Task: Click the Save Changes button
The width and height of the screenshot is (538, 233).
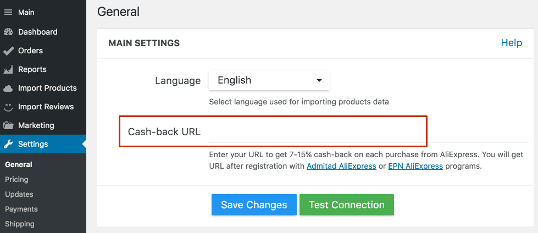Action: click(x=254, y=205)
